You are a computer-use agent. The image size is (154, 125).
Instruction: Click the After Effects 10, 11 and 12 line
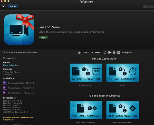(15, 112)
